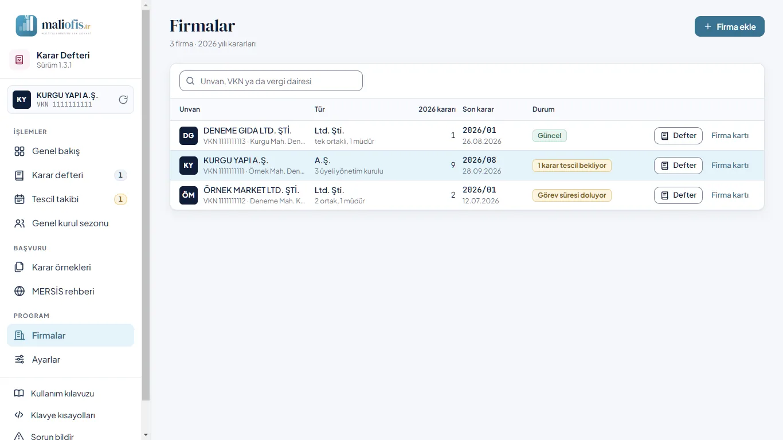Open Defter for ÖRNEK MARKET LTD. ŞTİ.
Image resolution: width=783 pixels, height=440 pixels.
pyautogui.click(x=678, y=195)
